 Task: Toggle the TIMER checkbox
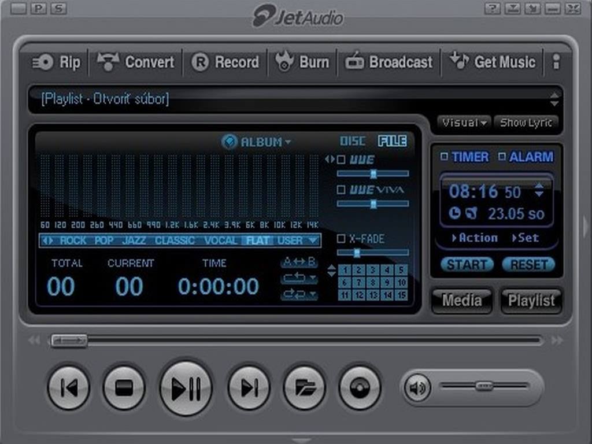coord(445,156)
